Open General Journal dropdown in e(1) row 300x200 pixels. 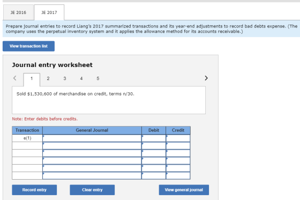(92, 138)
